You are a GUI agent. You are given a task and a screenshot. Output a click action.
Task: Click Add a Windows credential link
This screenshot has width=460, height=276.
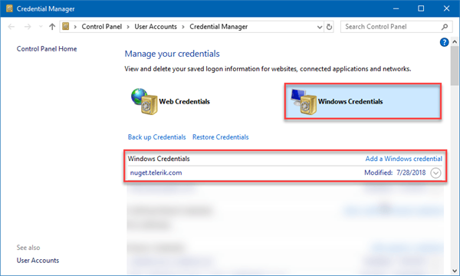404,159
